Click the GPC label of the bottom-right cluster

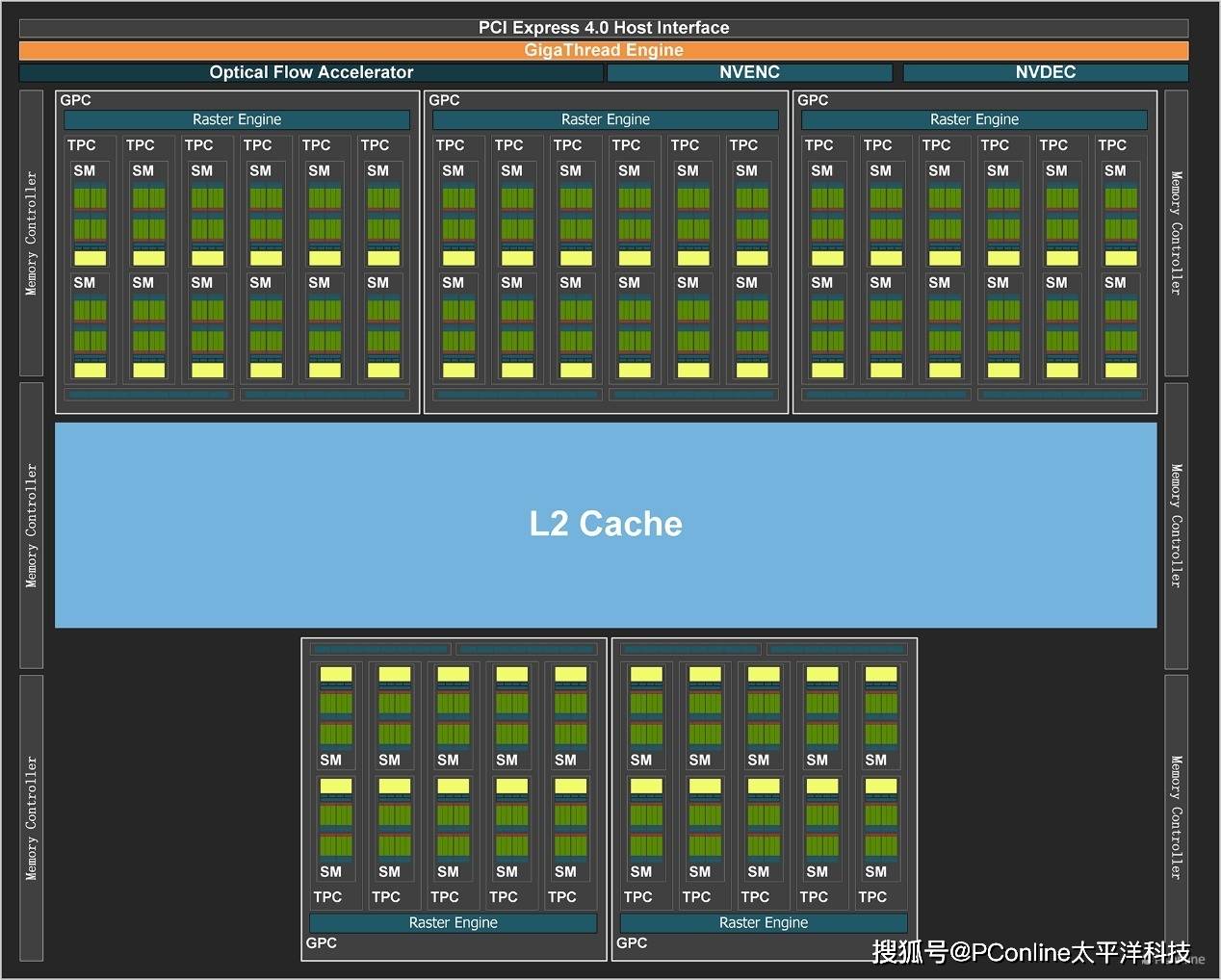[632, 942]
